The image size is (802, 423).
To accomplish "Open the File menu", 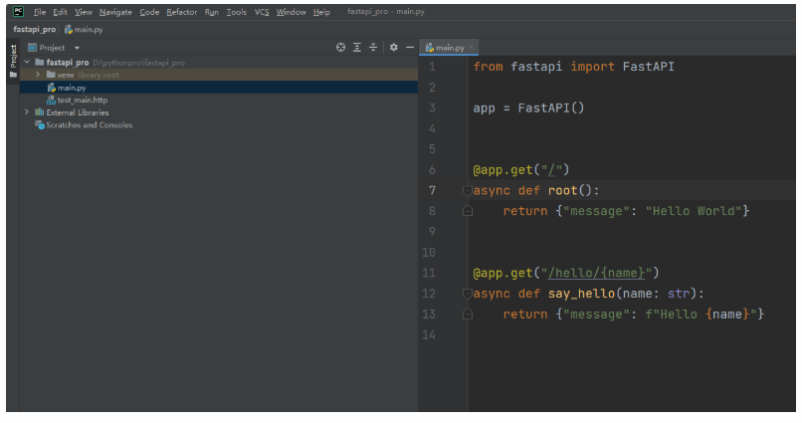I will point(40,12).
